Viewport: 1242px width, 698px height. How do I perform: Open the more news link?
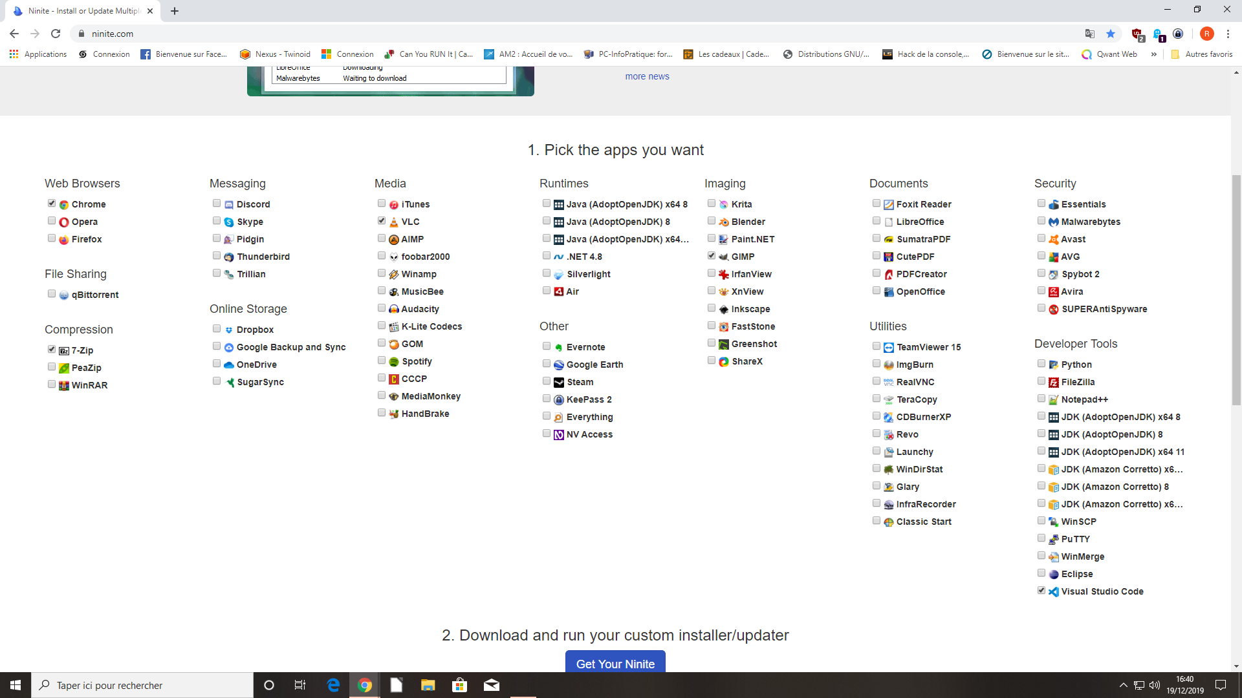click(x=647, y=76)
